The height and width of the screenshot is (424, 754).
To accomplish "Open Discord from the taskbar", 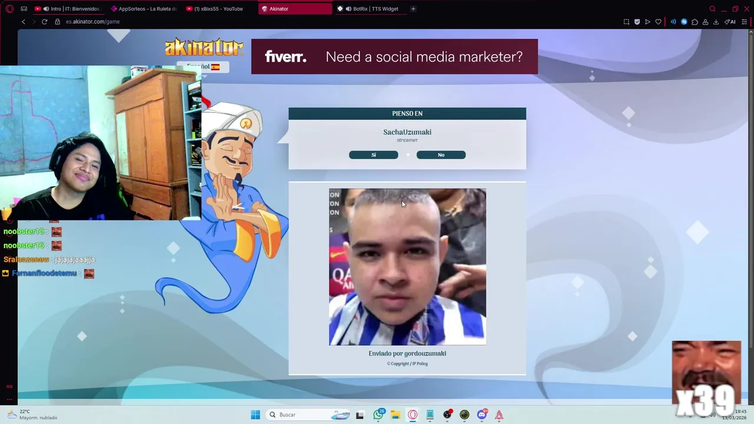I will (x=482, y=415).
